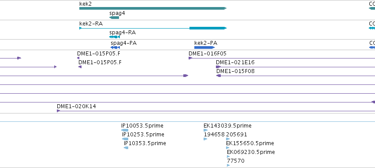Screen dimensions: 375x168
Task: Click the spag4 gene arrow
Action: (x=114, y=18)
